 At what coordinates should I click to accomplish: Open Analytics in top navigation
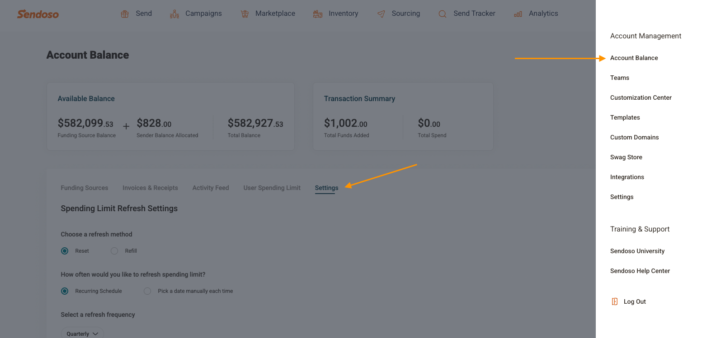tap(543, 14)
